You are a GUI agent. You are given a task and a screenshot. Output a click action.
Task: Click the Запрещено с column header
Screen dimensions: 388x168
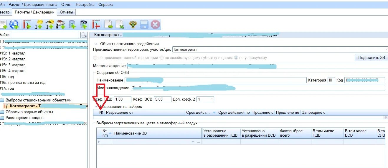(313, 113)
